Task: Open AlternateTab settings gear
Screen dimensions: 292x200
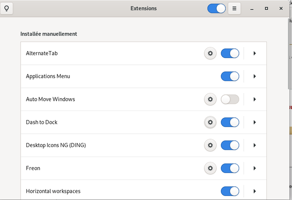Action: [x=210, y=53]
